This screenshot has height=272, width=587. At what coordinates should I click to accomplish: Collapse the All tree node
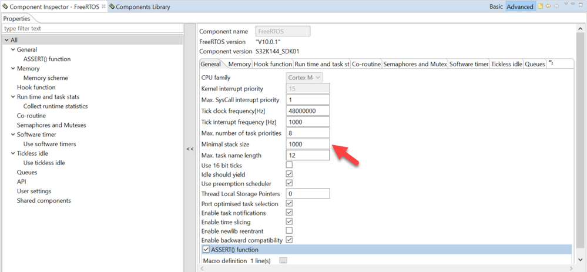click(6, 41)
